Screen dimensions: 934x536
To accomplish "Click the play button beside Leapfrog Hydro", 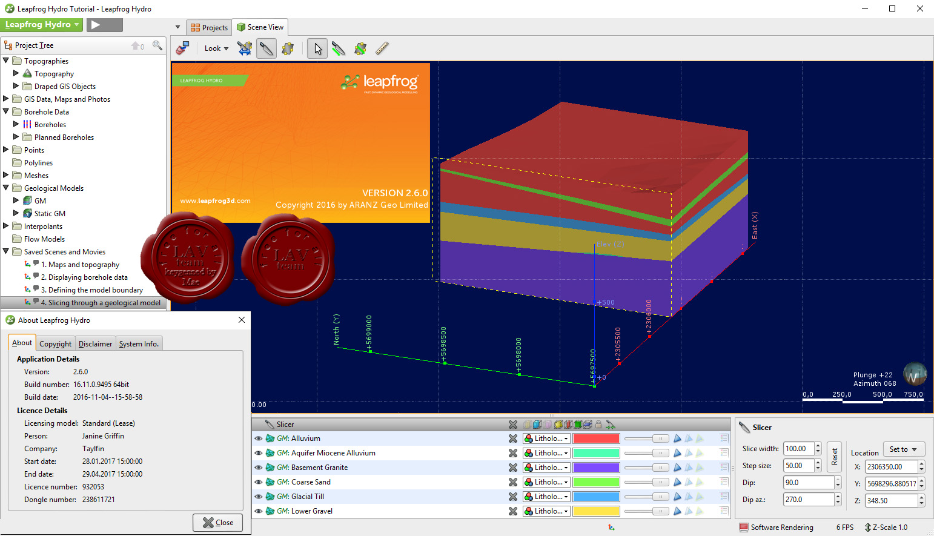I will [x=104, y=25].
